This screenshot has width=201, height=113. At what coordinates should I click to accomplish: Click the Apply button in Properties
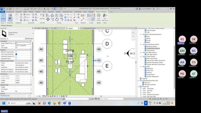[29, 96]
